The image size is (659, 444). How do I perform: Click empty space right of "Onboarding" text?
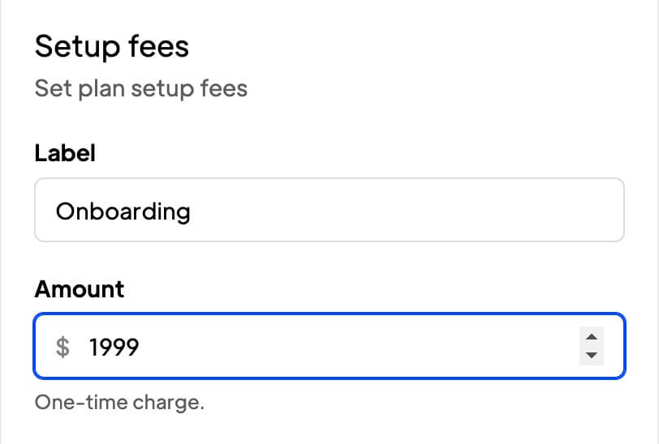pyautogui.click(x=406, y=211)
